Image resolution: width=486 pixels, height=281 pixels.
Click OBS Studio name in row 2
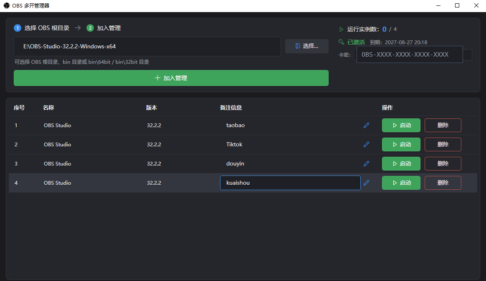[x=57, y=145]
